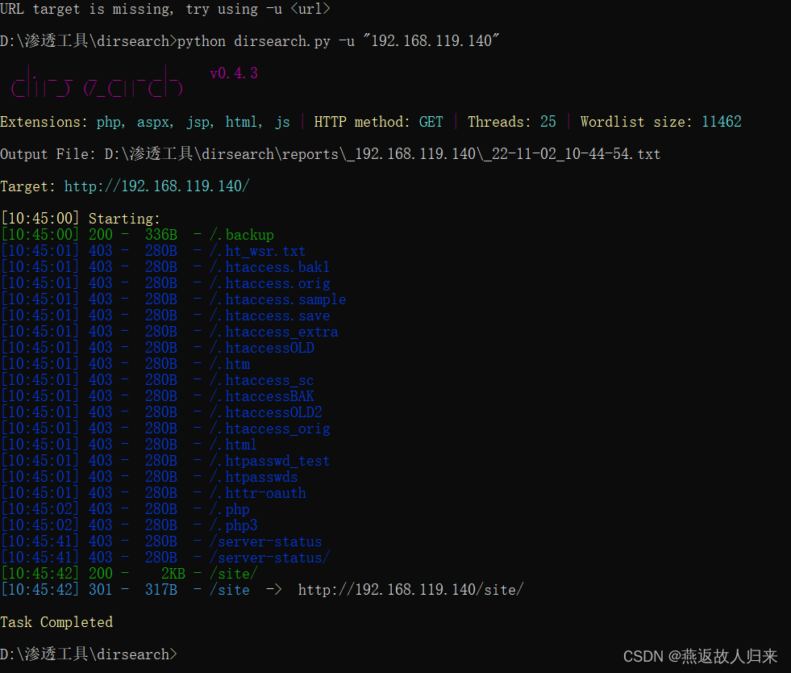Viewport: 791px width, 673px height.
Task: Select the /.htaccess.sample path
Action: pyautogui.click(x=277, y=299)
